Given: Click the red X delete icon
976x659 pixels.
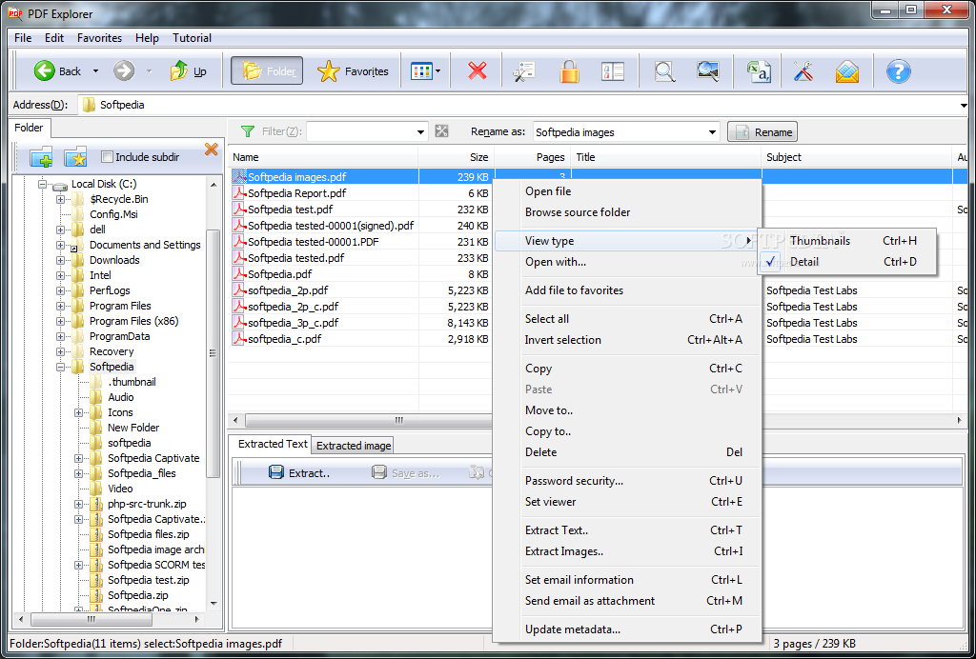Looking at the screenshot, I should point(478,70).
